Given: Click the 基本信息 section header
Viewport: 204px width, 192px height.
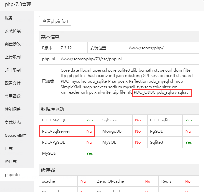Looking at the screenshot, I should [119, 37].
